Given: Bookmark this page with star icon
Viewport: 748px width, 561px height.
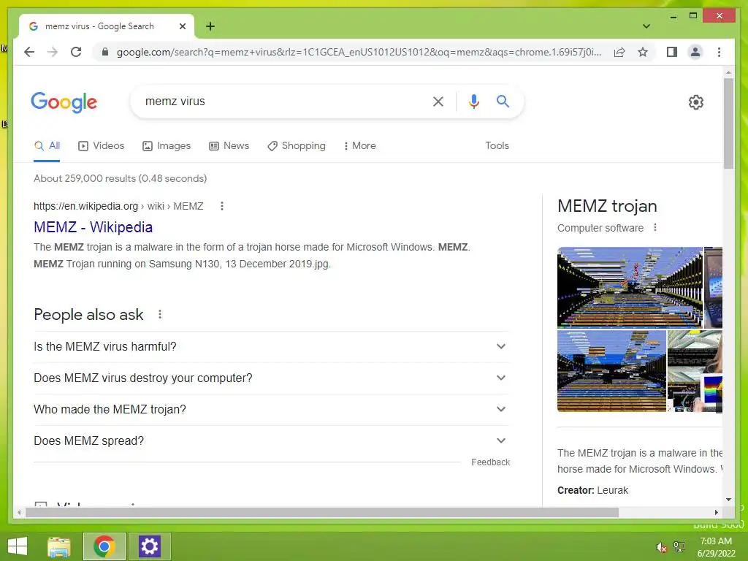Looking at the screenshot, I should tap(643, 52).
